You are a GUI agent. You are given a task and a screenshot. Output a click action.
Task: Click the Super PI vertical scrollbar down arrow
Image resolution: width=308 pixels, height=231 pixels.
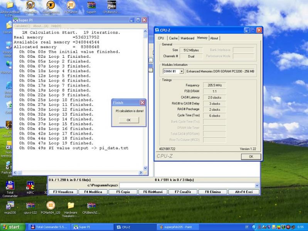pos(145,168)
